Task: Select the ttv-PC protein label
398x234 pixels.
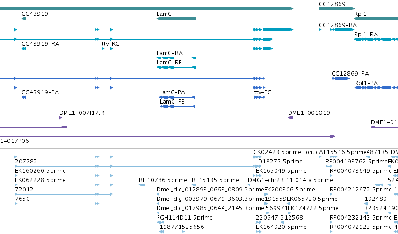Action: 263,92
